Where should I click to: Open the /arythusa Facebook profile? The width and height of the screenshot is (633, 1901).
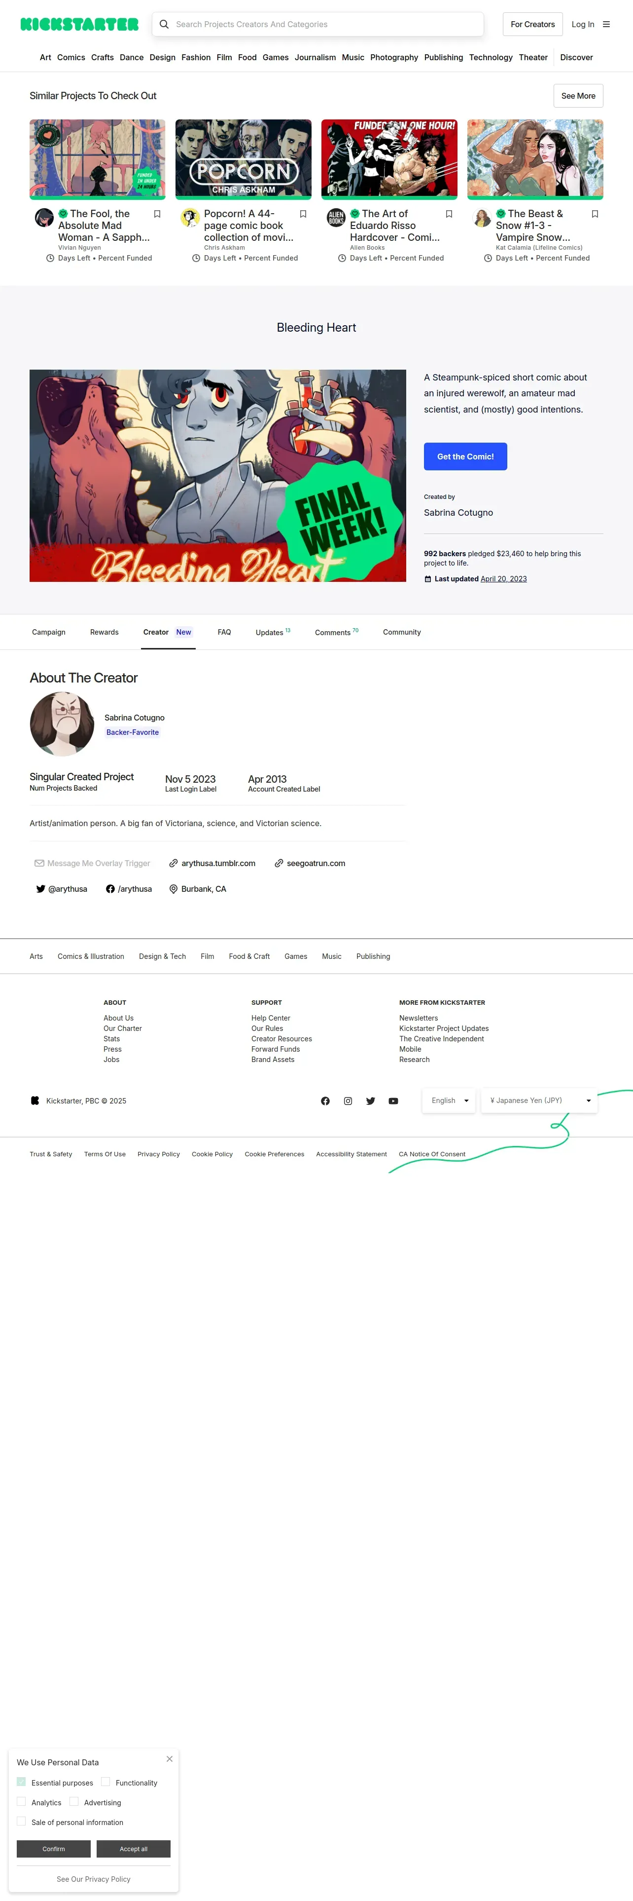click(x=129, y=889)
